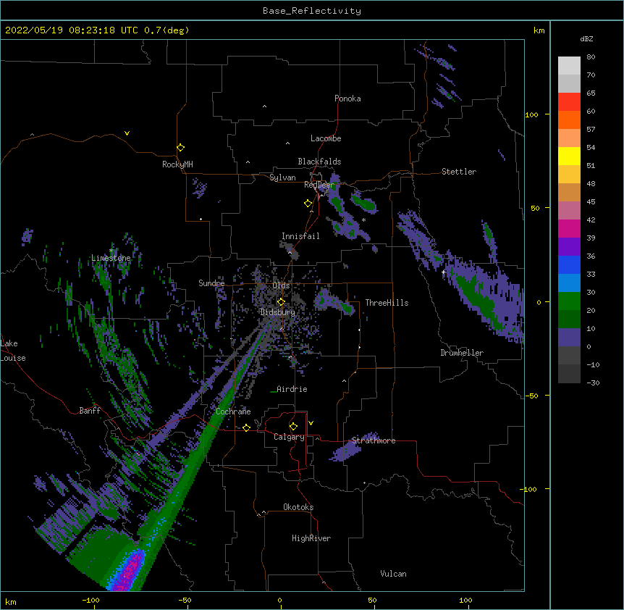Click the Drumheller label
This screenshot has height=610, width=624.
(x=462, y=353)
